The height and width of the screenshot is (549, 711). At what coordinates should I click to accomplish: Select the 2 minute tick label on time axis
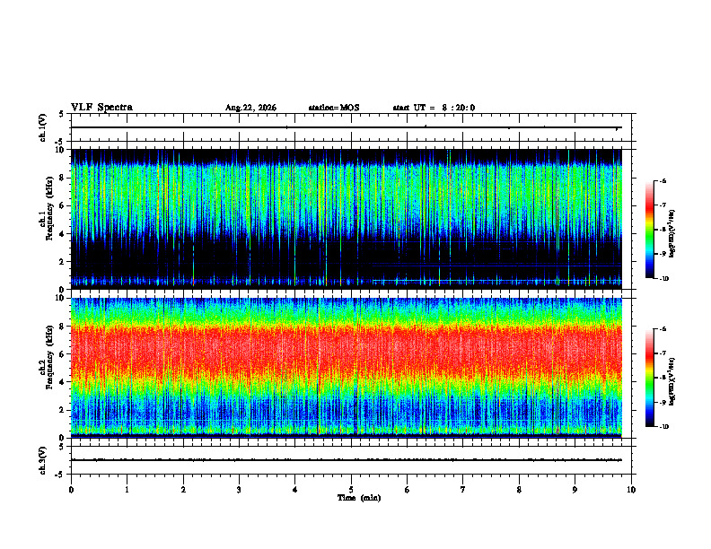click(x=183, y=490)
